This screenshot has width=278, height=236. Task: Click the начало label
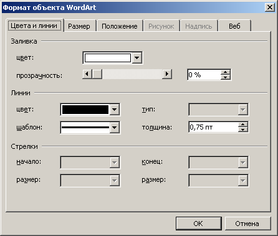pos(29,161)
